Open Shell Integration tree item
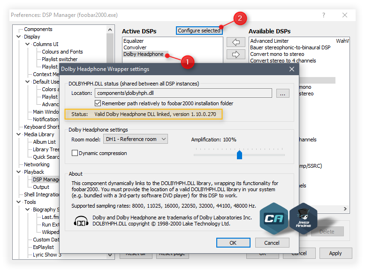The height and width of the screenshot is (272, 365). pos(41,194)
